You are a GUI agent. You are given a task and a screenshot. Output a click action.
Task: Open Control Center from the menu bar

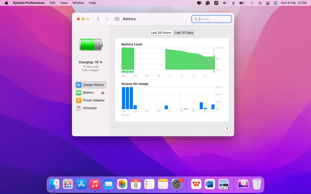coord(268,3)
